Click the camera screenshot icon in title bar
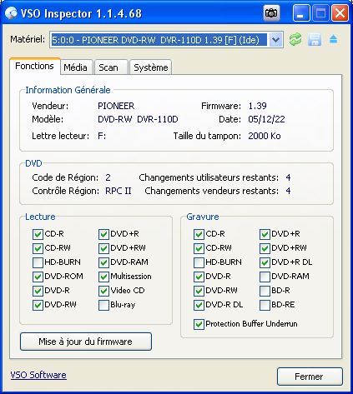 point(271,13)
